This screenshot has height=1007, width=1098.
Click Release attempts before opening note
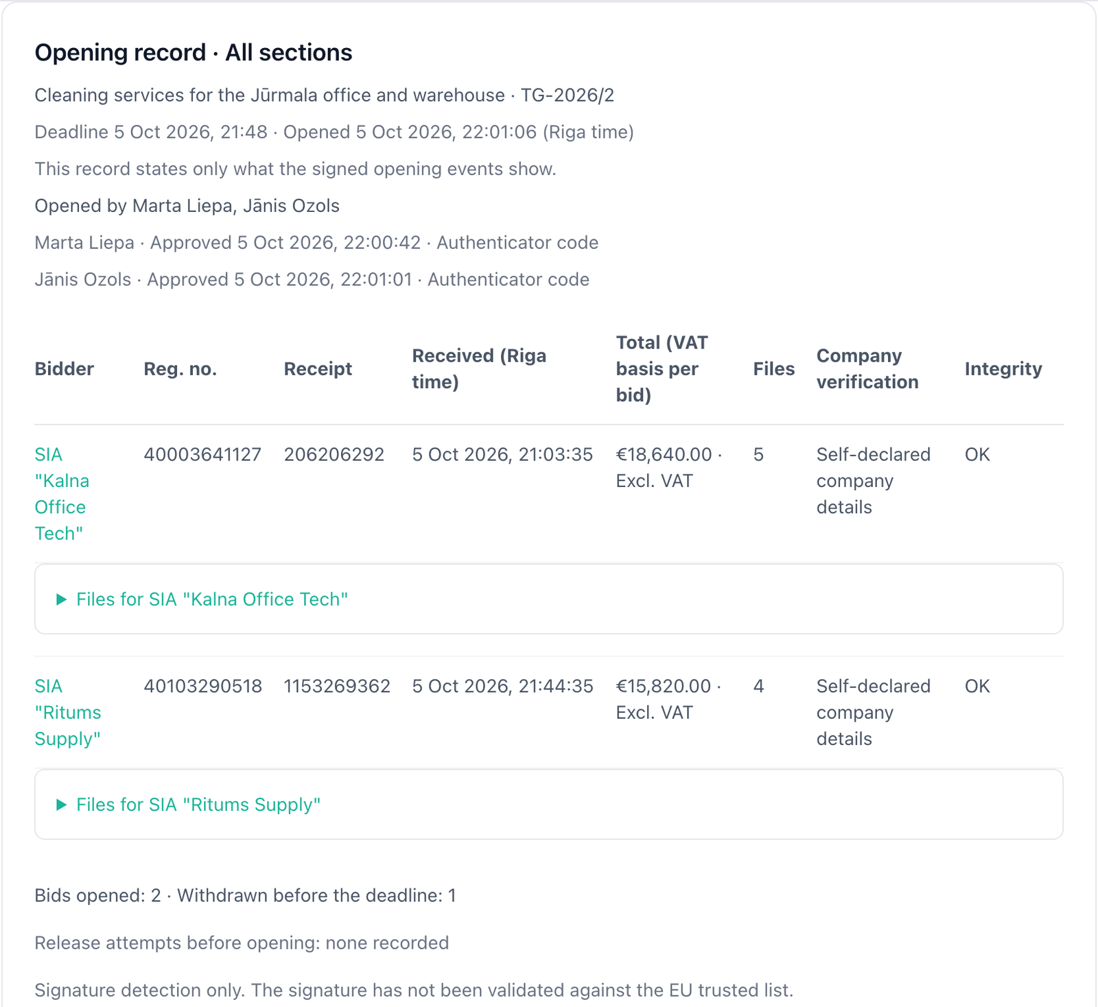242,943
